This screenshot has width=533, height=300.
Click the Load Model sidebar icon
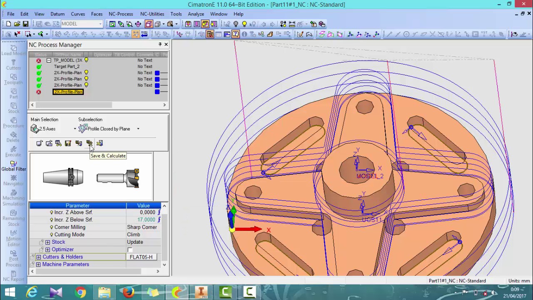[13, 50]
